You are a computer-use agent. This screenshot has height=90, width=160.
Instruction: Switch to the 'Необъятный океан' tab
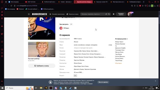click(x=49, y=2)
